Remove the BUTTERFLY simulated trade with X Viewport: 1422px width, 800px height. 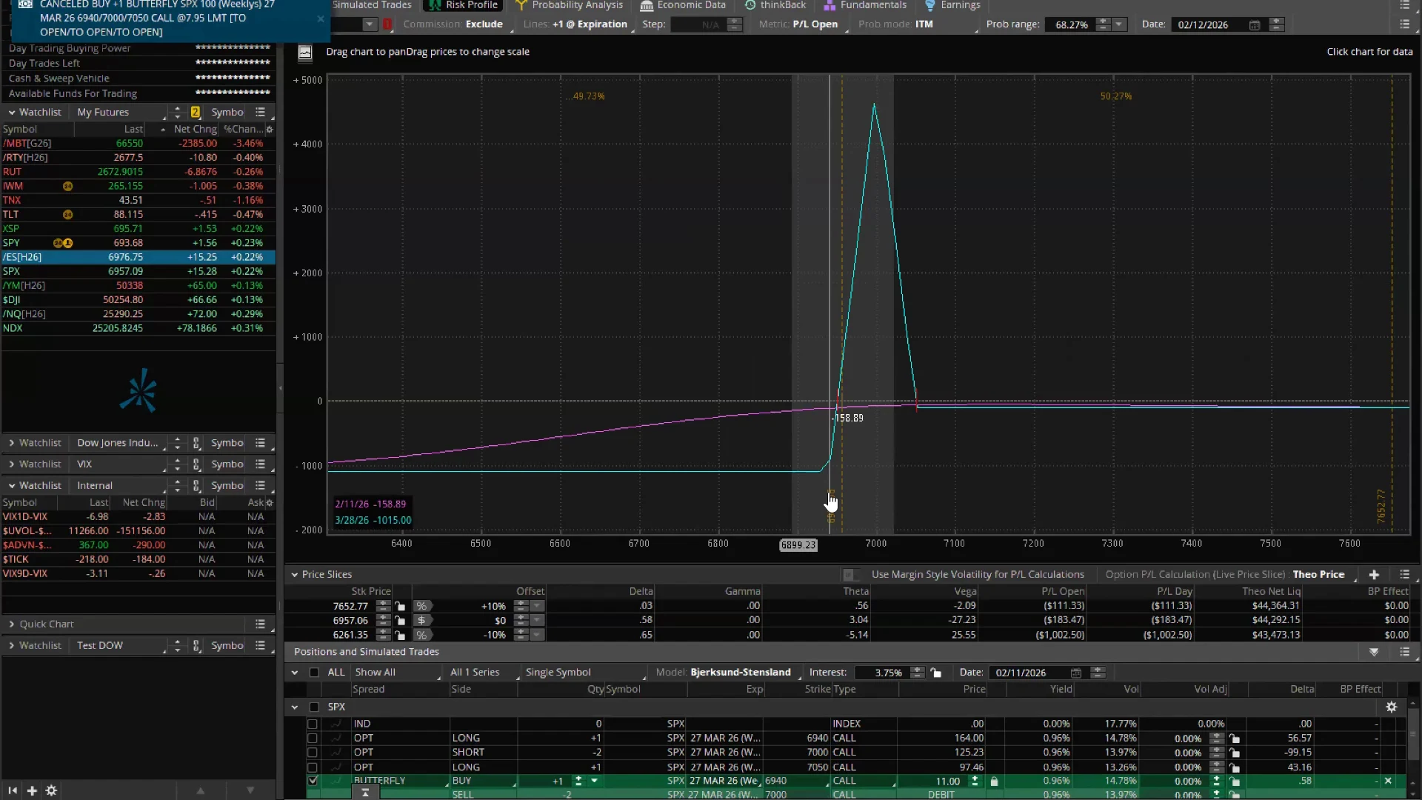1388,781
